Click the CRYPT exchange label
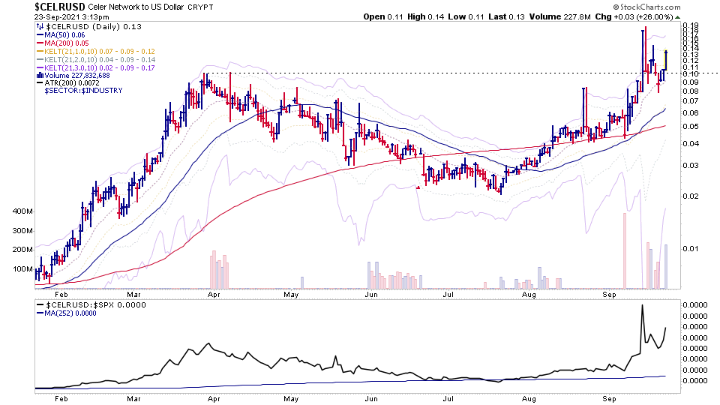Screen dimensions: 720x405 coord(201,7)
